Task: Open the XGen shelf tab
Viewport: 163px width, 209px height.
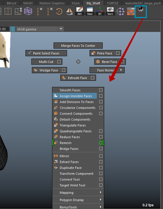Action: [76, 3]
